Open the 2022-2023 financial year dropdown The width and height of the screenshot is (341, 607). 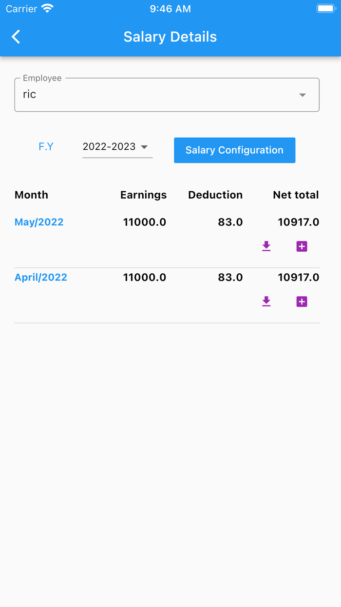point(117,147)
